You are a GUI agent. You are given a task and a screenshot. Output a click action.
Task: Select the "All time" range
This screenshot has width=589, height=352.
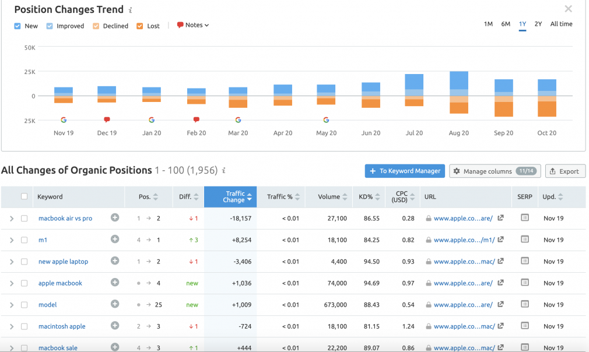[561, 24]
